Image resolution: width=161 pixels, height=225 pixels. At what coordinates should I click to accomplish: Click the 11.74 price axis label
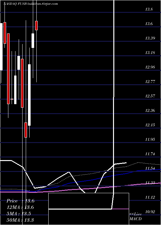150,154
